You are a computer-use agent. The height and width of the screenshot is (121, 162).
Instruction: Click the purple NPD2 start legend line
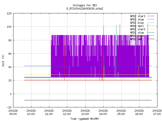(x=151, y=16)
